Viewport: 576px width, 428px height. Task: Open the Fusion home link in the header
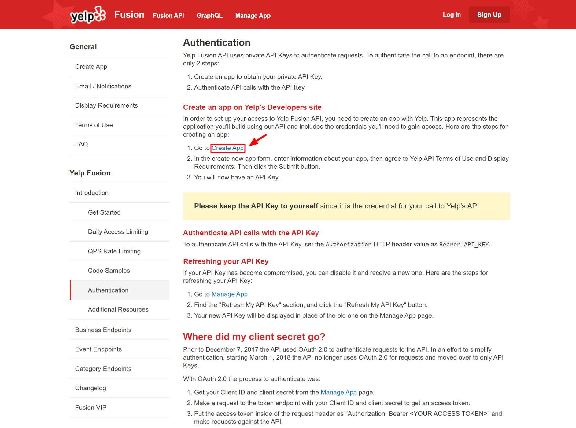point(129,15)
